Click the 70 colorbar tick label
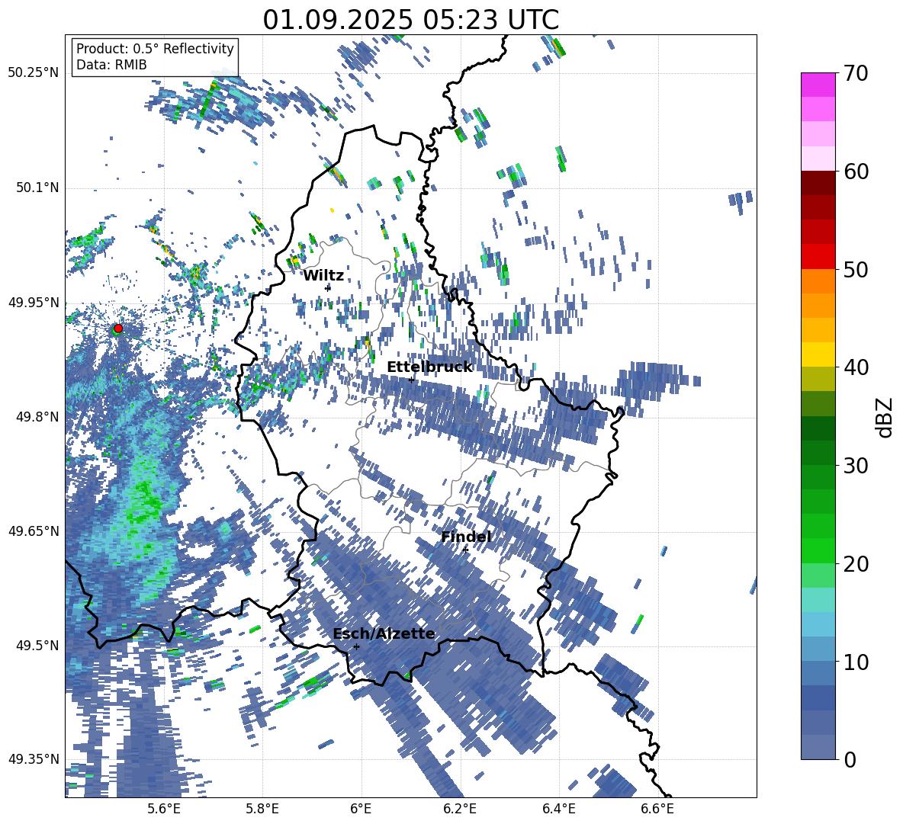The width and height of the screenshot is (903, 824). [x=856, y=74]
